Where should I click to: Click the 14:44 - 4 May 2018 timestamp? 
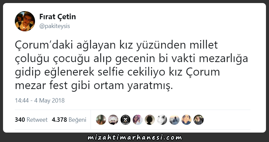(40, 101)
